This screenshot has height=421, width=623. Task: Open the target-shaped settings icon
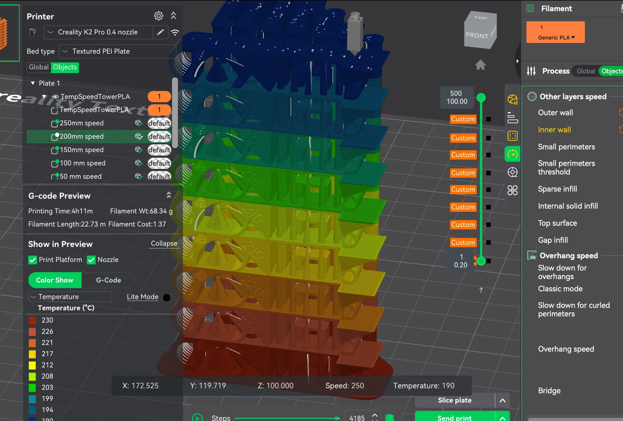[x=512, y=172]
